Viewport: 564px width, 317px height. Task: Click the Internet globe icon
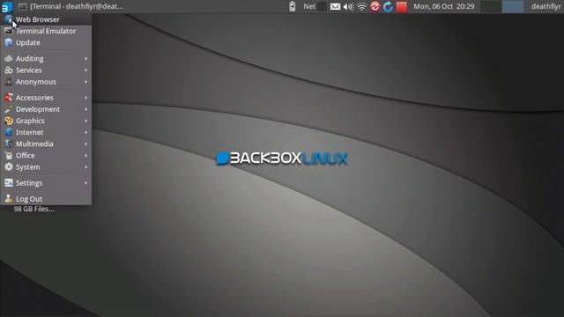9,132
